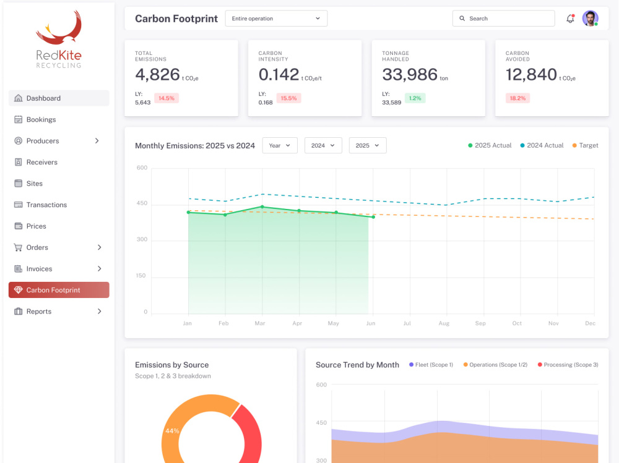619x463 pixels.
Task: Click the 4,826 total emissions value
Action: 157,75
